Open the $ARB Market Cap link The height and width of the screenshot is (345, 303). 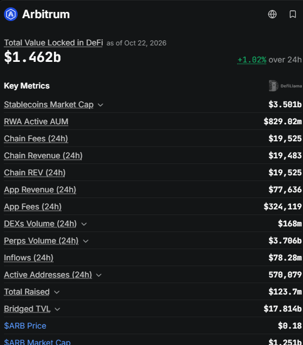point(37,342)
